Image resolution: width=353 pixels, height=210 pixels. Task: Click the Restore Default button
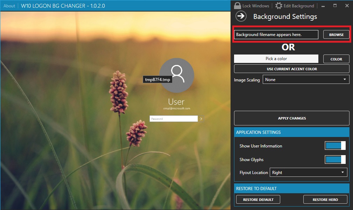(258, 200)
